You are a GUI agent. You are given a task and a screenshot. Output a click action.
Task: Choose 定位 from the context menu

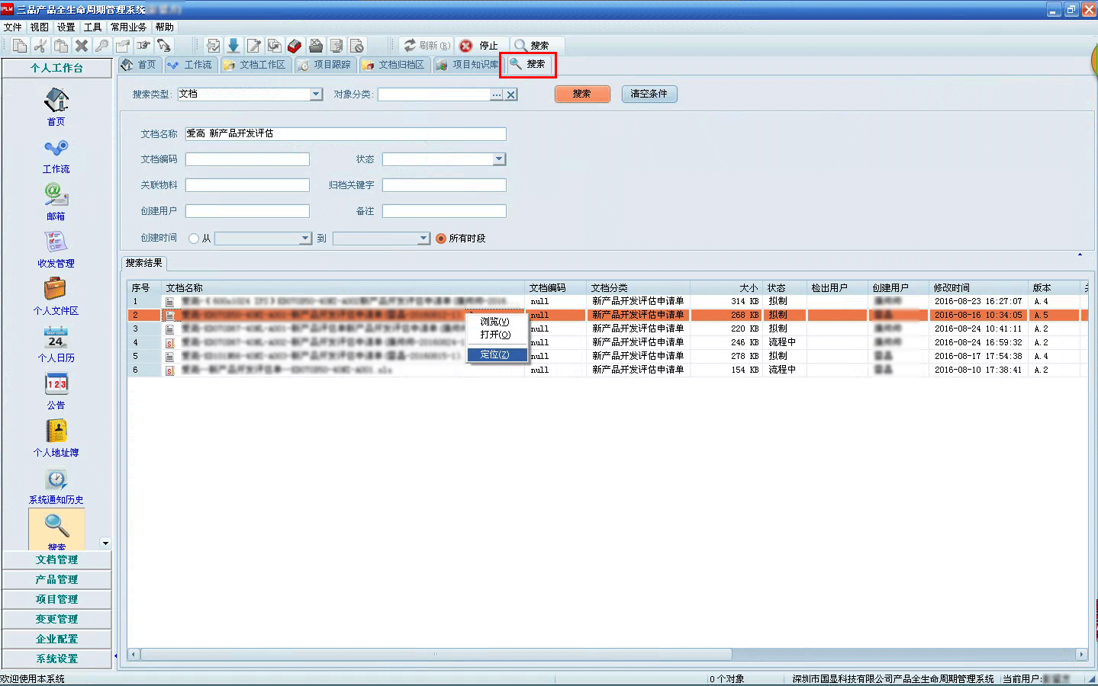tap(494, 354)
